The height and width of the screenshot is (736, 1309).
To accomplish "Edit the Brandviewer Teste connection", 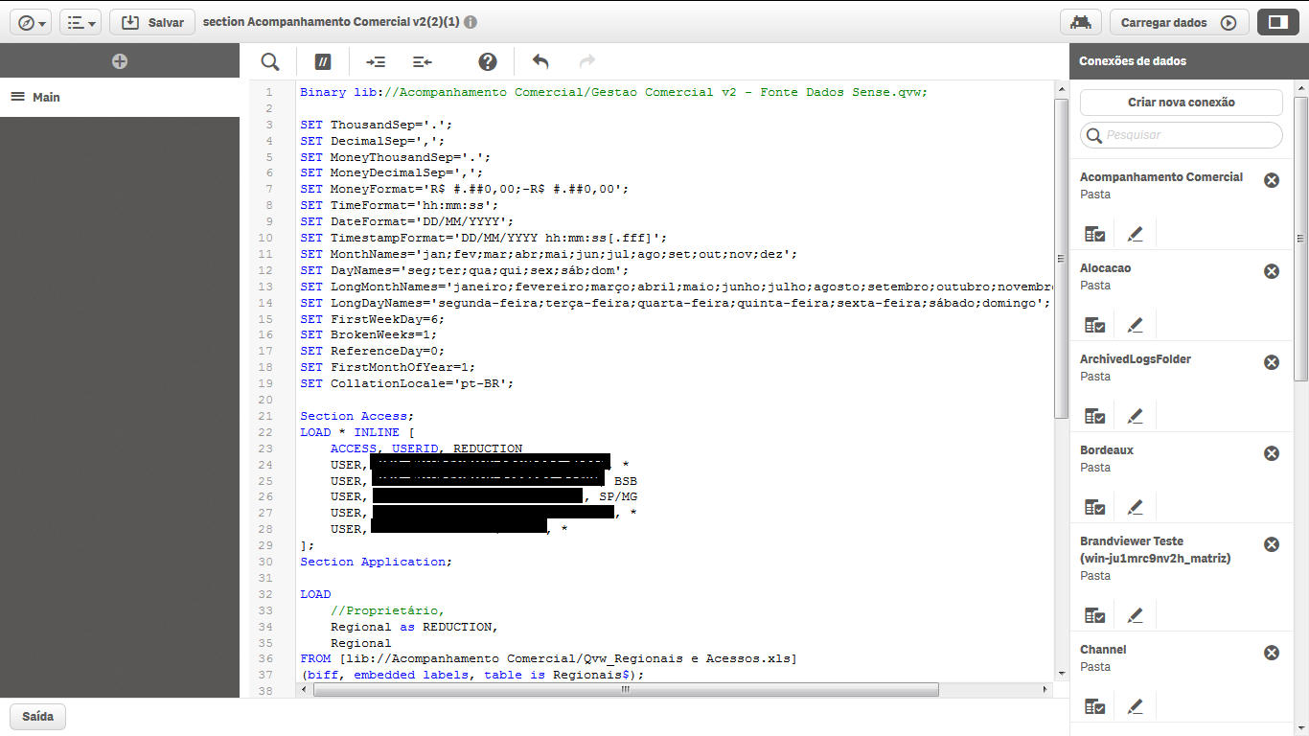I will 1136,614.
